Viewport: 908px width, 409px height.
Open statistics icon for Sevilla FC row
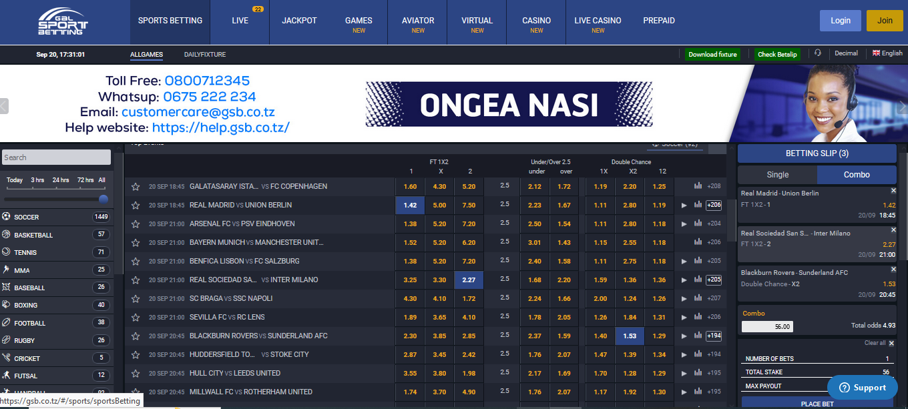[698, 317]
